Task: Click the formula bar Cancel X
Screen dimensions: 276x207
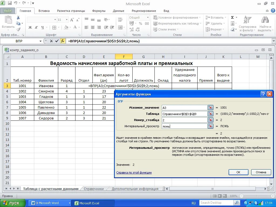Action: click(x=51, y=41)
